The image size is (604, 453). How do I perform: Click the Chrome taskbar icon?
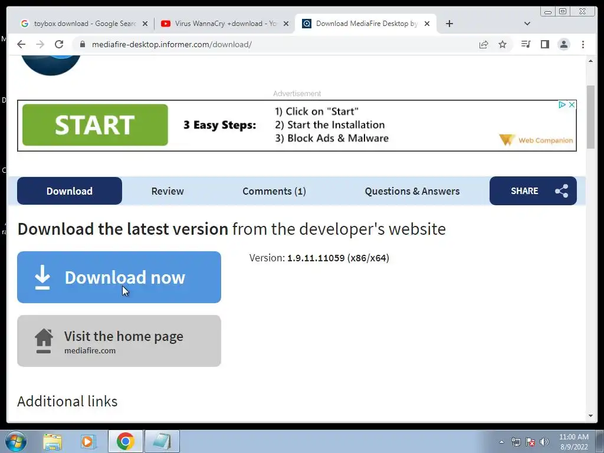125,441
